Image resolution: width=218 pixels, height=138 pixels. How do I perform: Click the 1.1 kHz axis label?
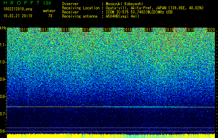point(3,45)
